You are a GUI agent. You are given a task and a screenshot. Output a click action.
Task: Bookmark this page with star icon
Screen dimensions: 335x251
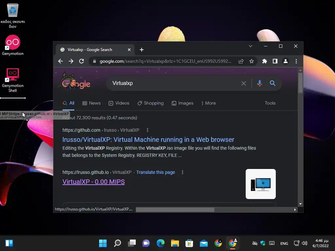click(252, 61)
